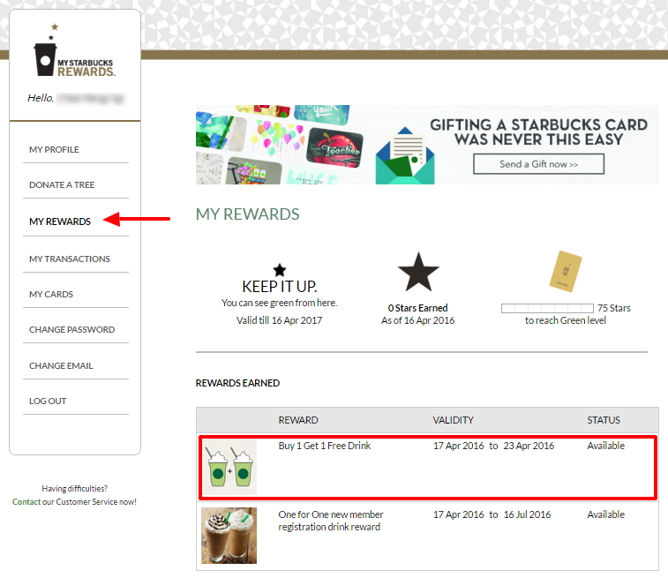Screen dimensions: 668x578
Task: Click the '0 Stars Earned' text
Action: [x=418, y=308]
